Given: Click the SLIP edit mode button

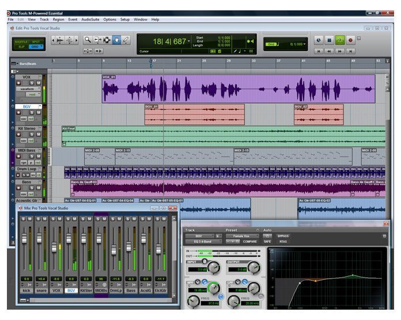Looking at the screenshot, I should click(x=21, y=47).
